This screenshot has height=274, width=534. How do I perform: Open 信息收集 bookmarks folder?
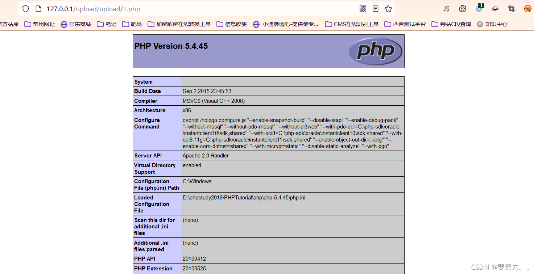(232, 24)
